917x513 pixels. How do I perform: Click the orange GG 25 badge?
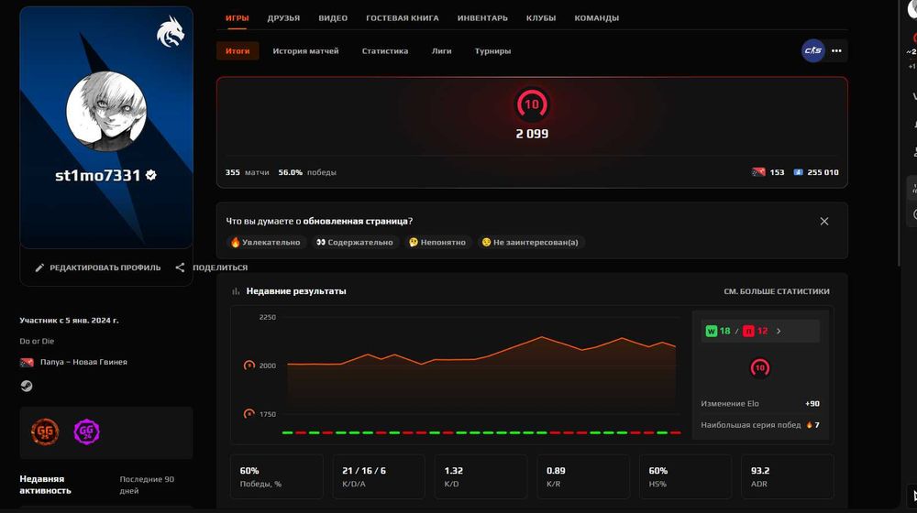coord(45,432)
